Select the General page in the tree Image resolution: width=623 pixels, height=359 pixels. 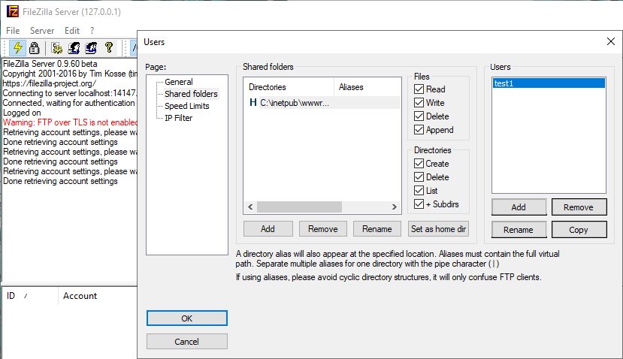pyautogui.click(x=179, y=82)
